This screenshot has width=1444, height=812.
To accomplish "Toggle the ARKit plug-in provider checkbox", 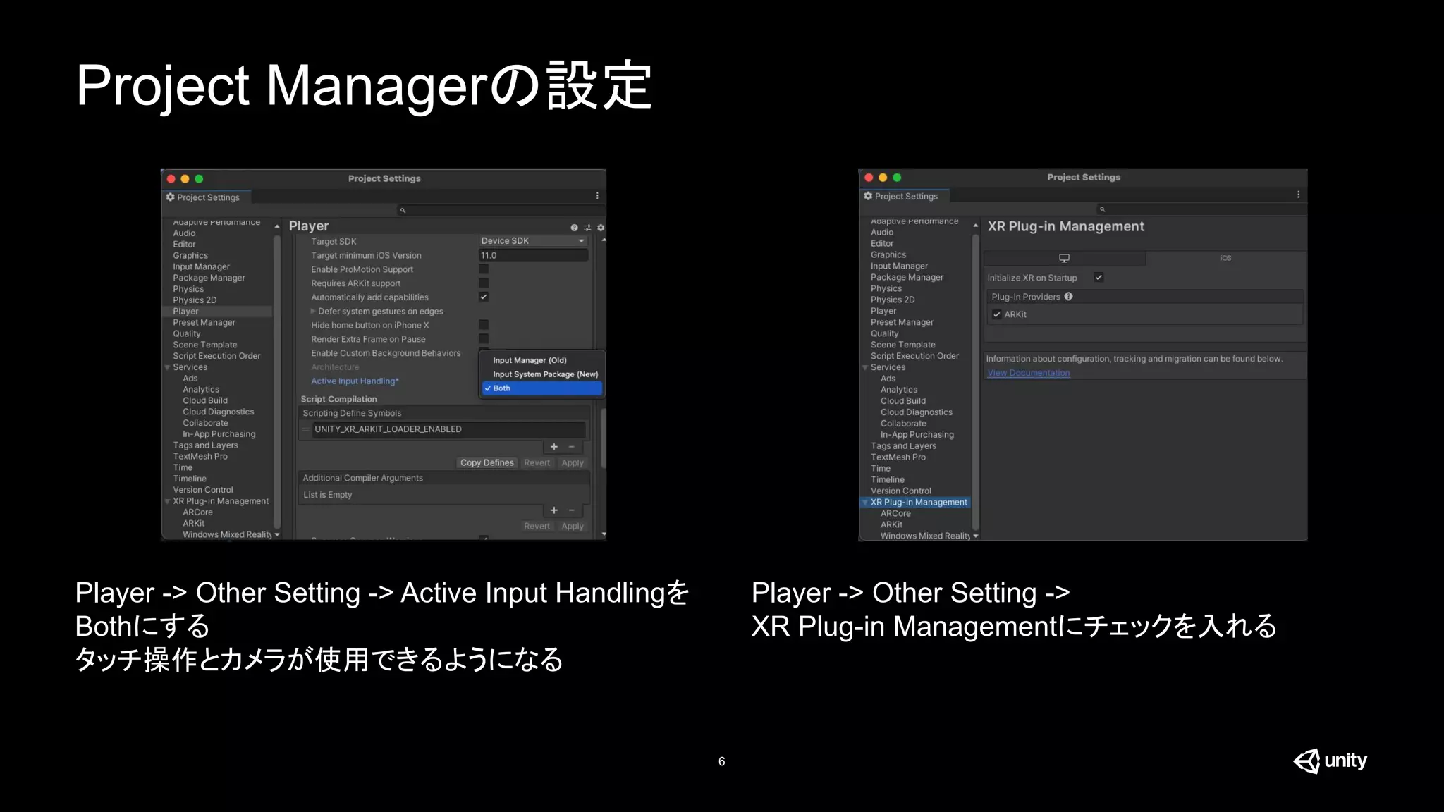I will pos(997,314).
